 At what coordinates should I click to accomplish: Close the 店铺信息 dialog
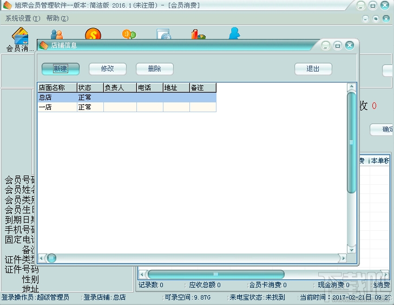point(350,46)
